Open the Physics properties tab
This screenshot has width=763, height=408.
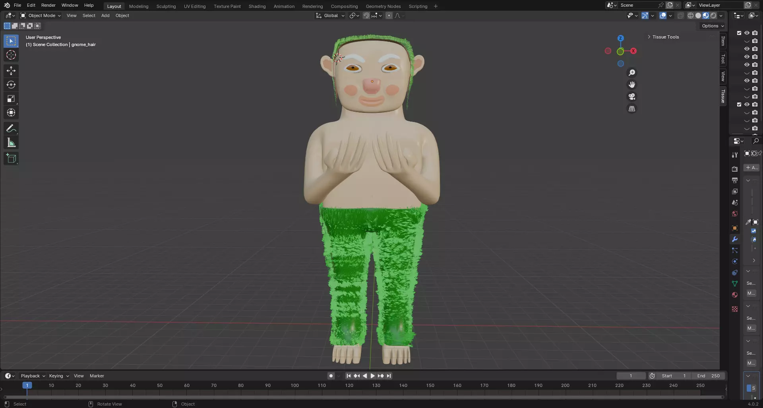tap(734, 261)
